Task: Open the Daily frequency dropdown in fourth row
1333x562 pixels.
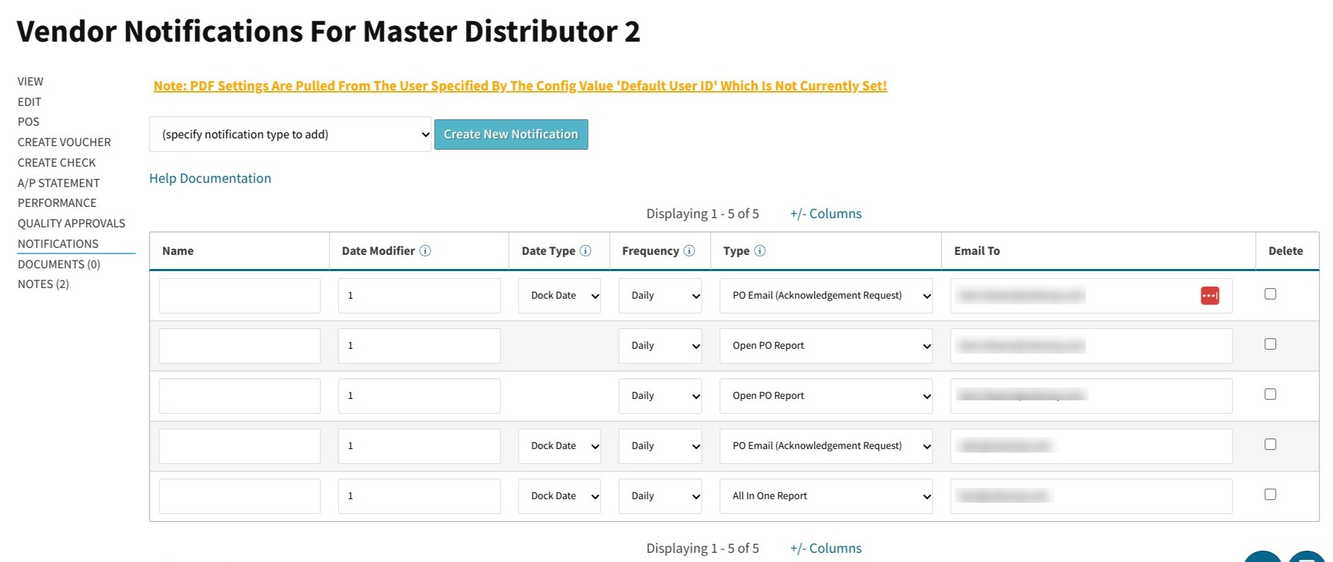Action: point(660,446)
